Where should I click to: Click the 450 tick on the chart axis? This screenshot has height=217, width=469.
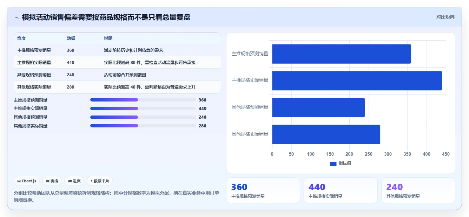(x=446, y=154)
